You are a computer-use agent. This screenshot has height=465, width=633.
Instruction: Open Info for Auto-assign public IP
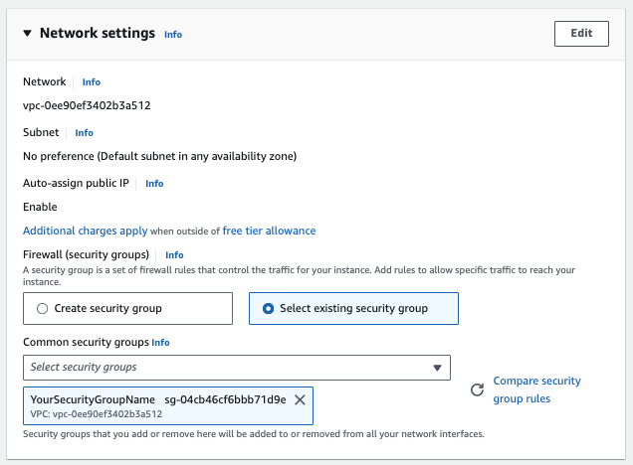(154, 184)
